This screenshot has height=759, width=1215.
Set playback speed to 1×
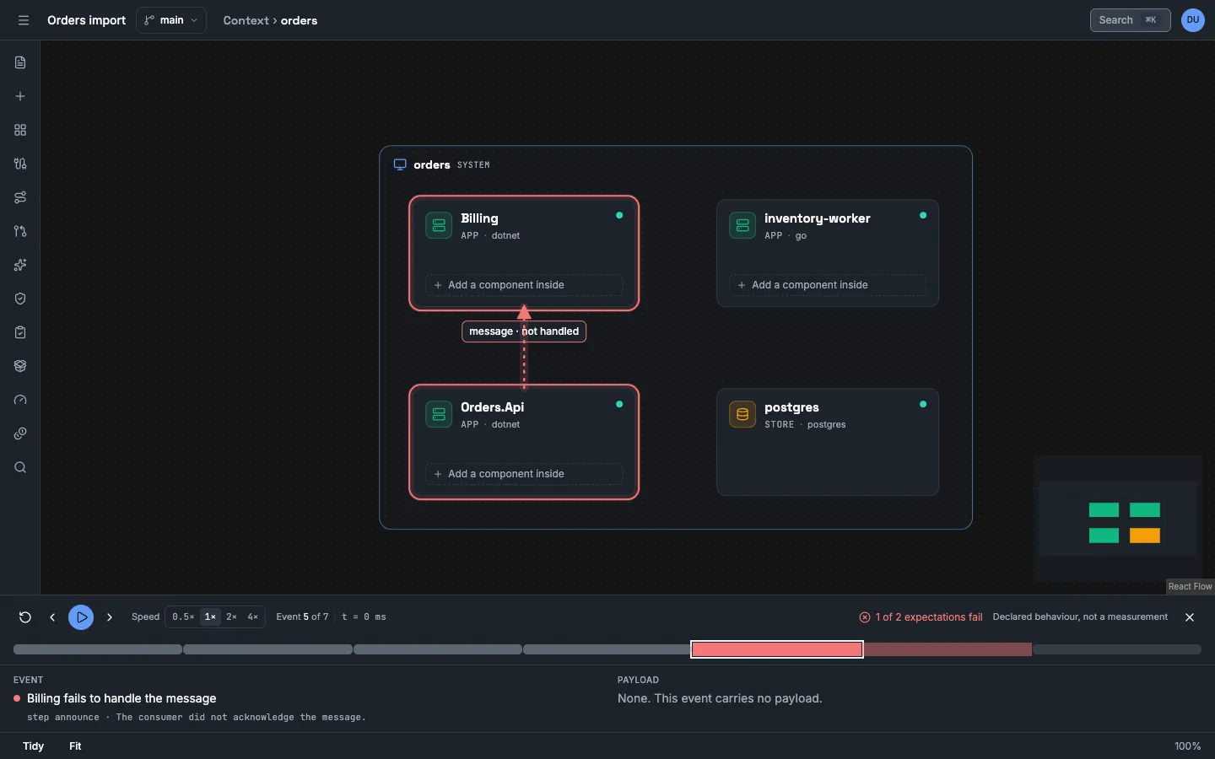pos(210,617)
